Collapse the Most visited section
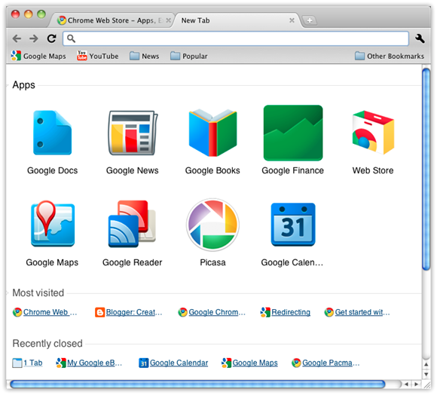This screenshot has height=395, width=437. (38, 292)
